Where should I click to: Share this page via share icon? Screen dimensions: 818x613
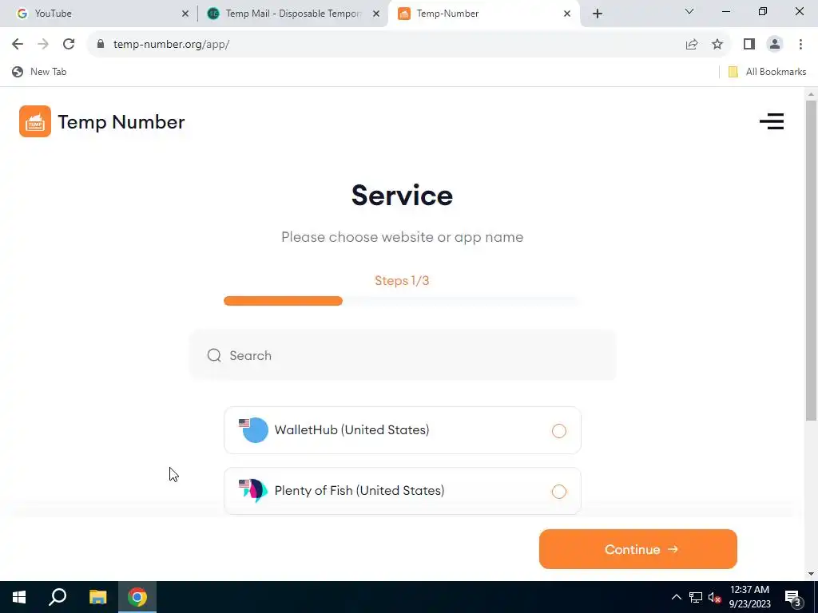click(x=692, y=45)
